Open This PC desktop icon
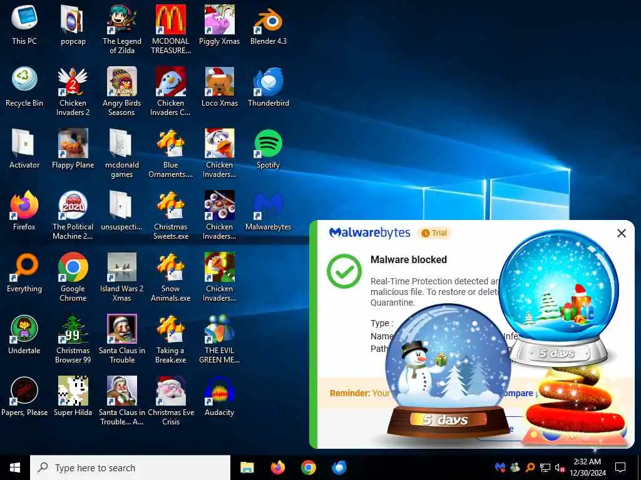This screenshot has height=480, width=641. click(x=24, y=24)
